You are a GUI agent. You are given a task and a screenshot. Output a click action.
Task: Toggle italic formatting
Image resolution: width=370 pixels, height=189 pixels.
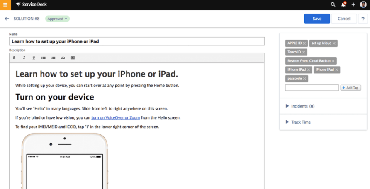click(x=24, y=57)
